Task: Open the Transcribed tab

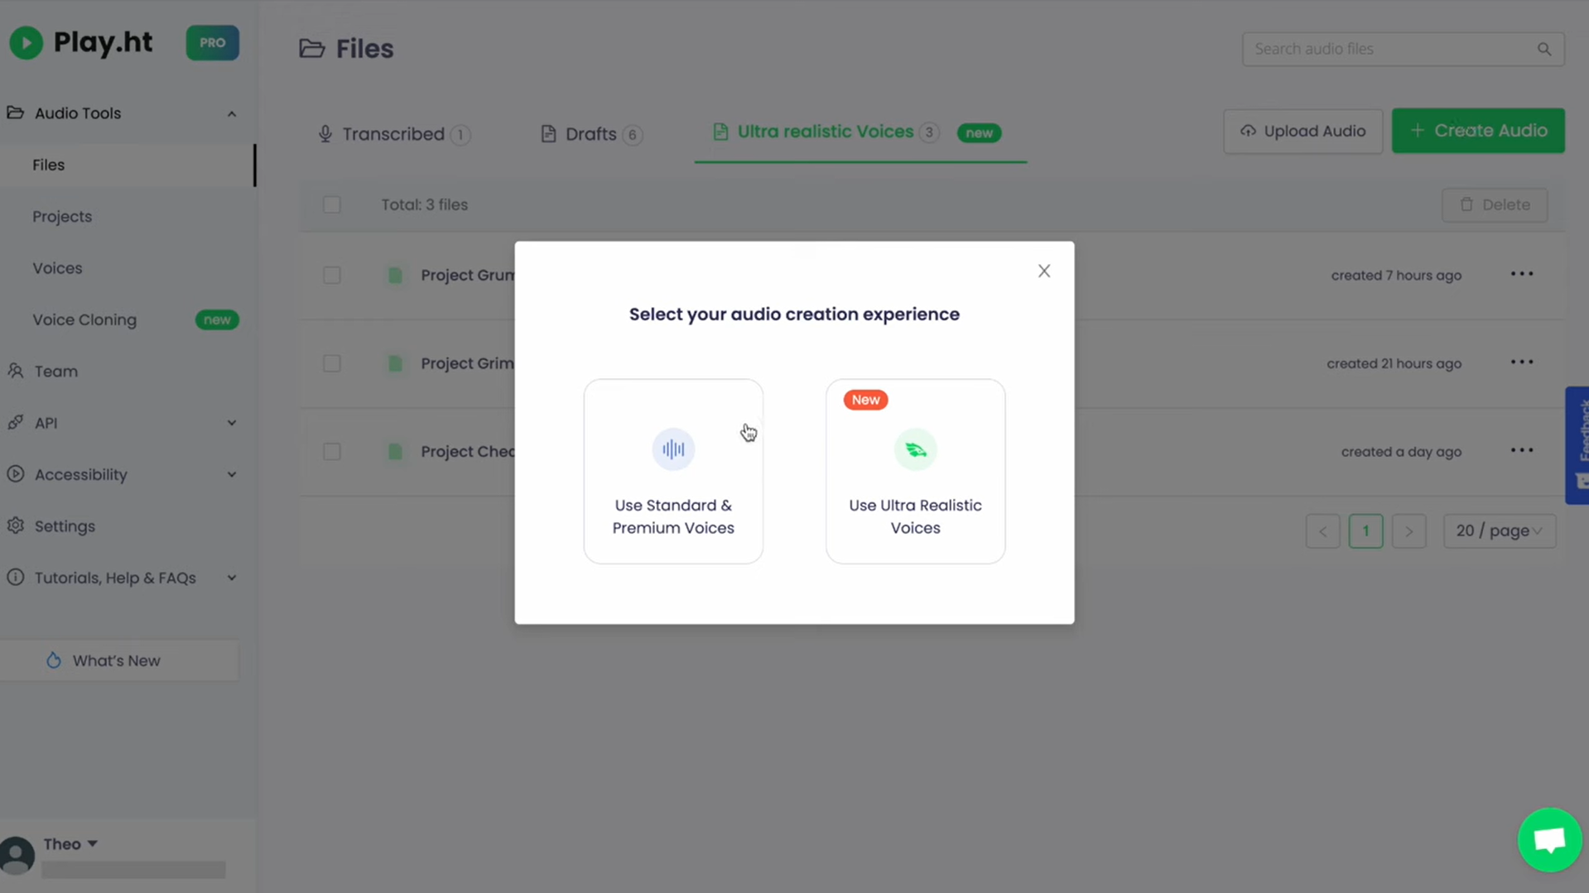Action: point(393,133)
